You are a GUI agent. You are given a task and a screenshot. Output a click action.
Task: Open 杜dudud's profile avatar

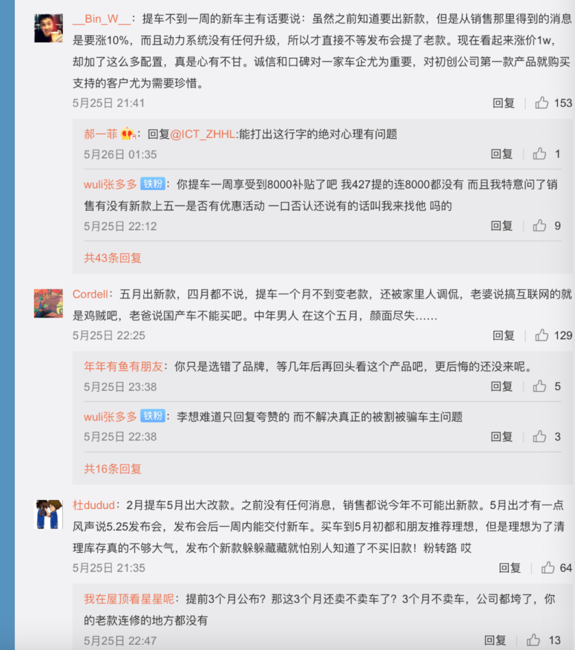[x=48, y=514]
